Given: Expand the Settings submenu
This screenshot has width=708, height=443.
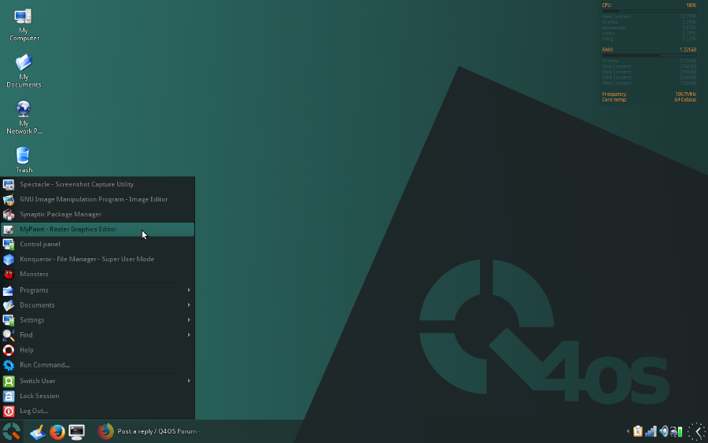Looking at the screenshot, I should [97, 320].
